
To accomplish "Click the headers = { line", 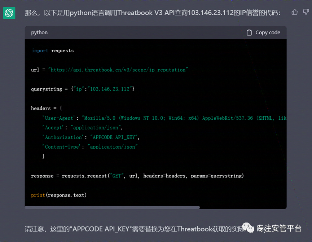I will [47, 108].
